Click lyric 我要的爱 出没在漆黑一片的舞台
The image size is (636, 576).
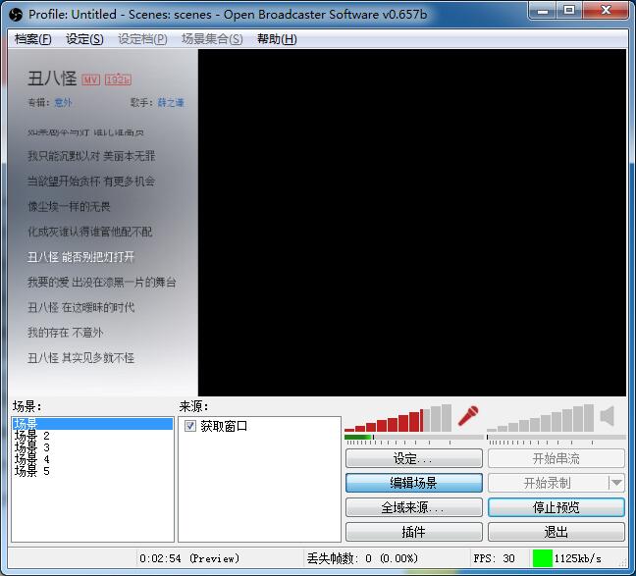102,282
